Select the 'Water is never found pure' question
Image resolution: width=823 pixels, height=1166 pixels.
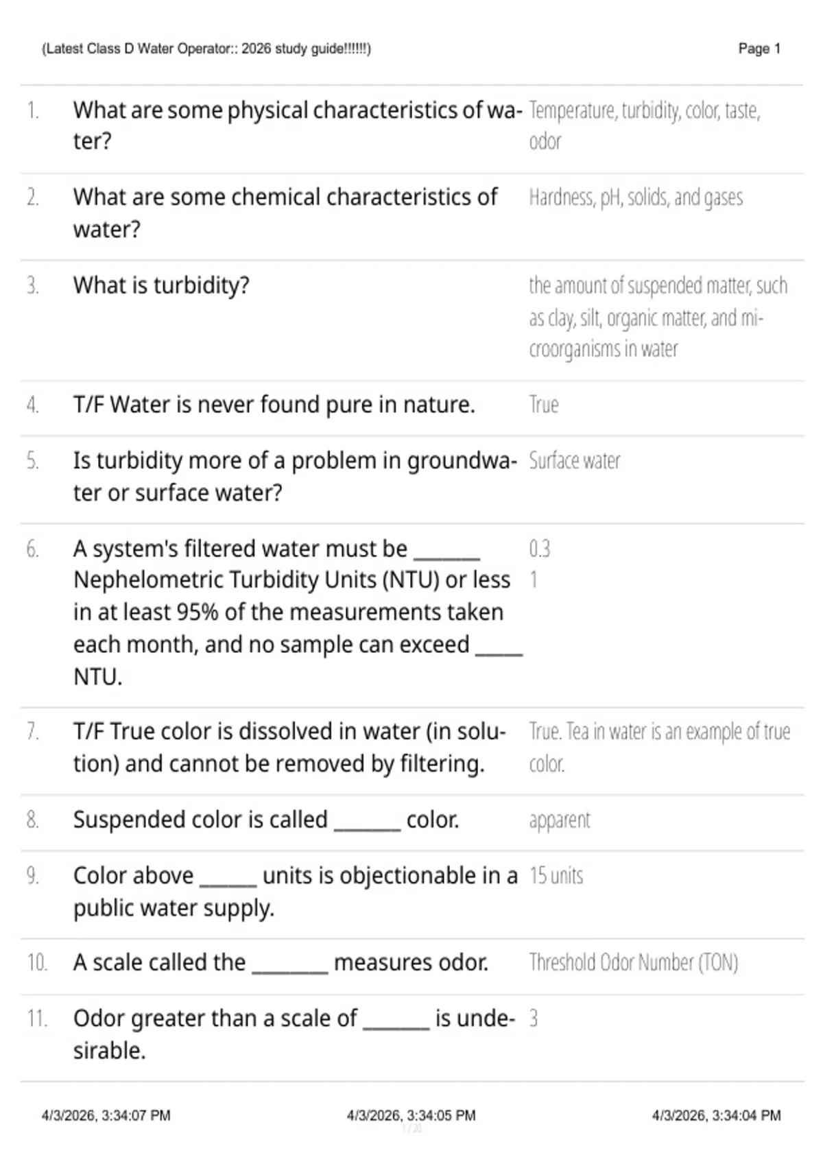click(x=274, y=405)
